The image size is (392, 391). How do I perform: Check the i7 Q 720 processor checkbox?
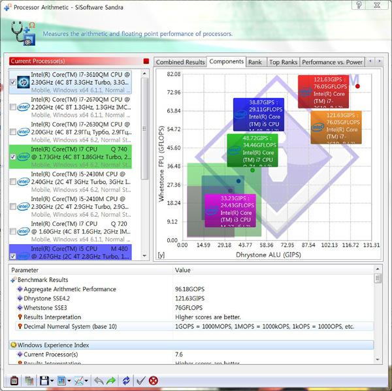pyautogui.click(x=13, y=231)
